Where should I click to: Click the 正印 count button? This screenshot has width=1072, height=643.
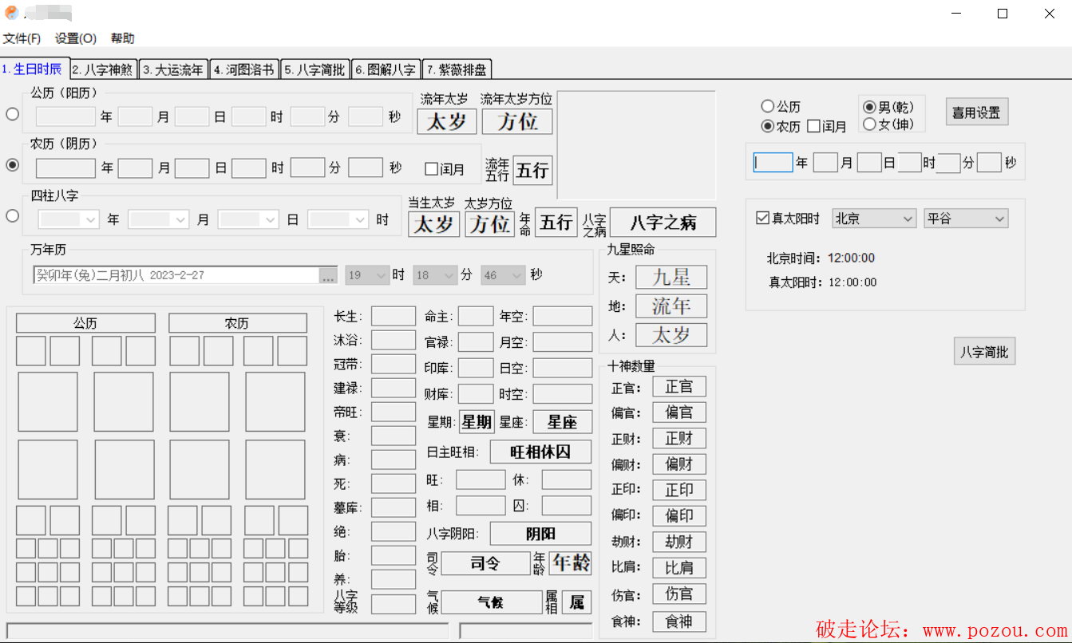pos(679,491)
